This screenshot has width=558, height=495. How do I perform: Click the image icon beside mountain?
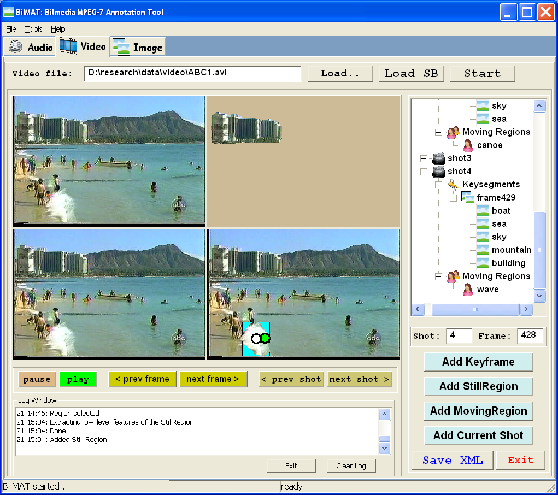(483, 250)
